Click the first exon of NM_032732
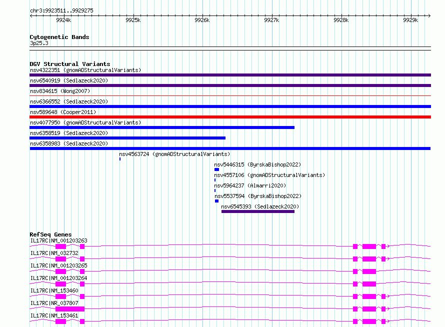The height and width of the screenshot is (327, 445). coord(60,259)
